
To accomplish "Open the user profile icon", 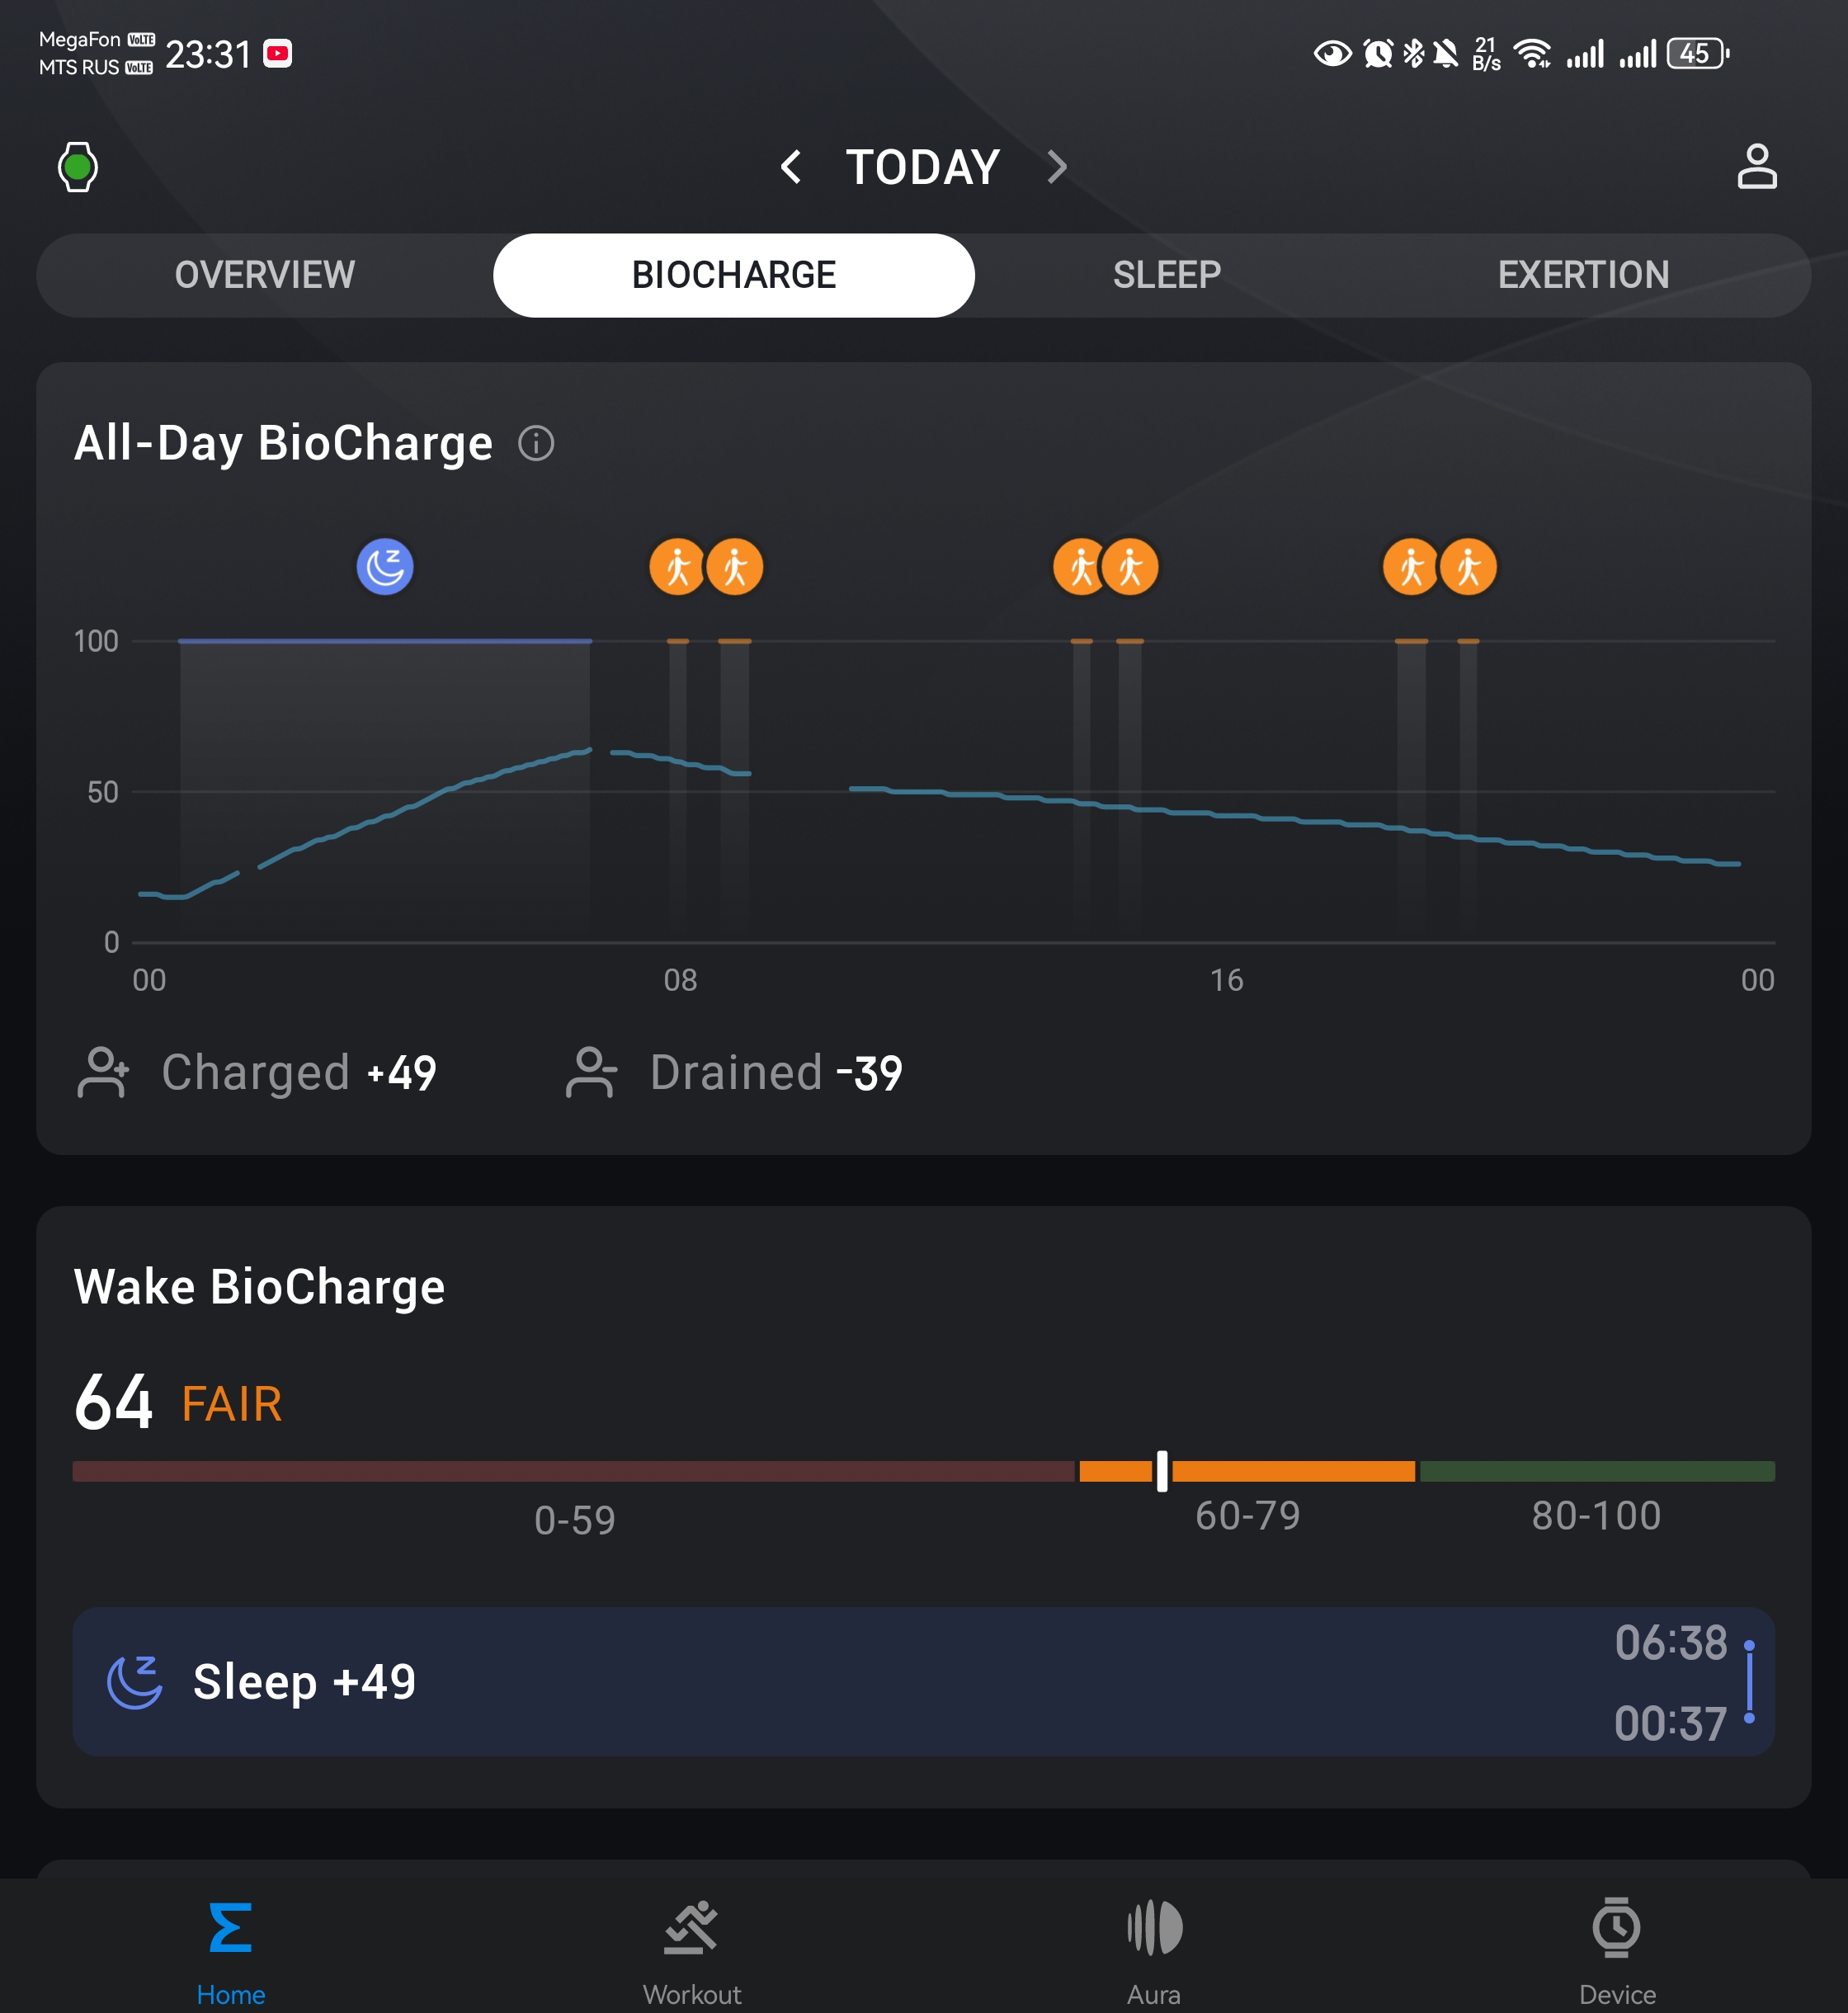I will 1756,166.
